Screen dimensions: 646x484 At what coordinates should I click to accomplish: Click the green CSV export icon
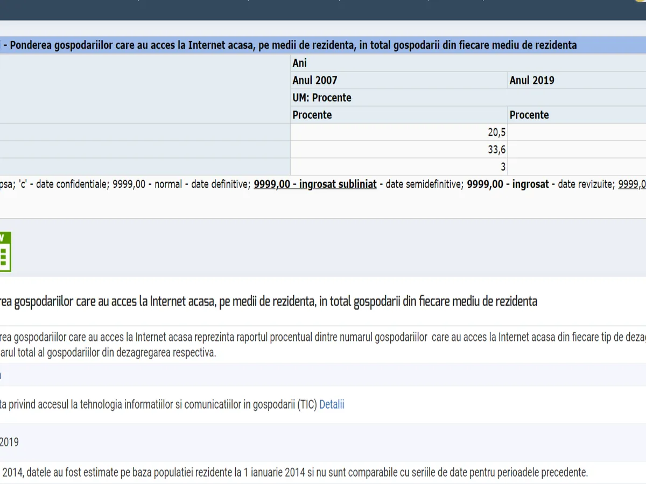tap(5, 252)
